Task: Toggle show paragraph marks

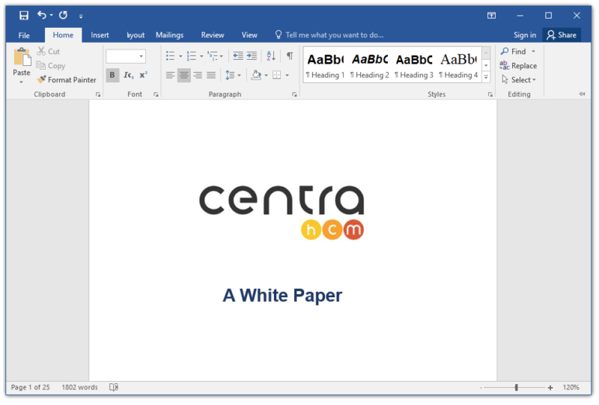Action: [x=290, y=56]
